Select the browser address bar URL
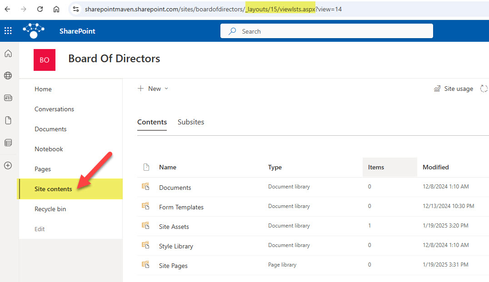The image size is (489, 282). click(x=213, y=10)
